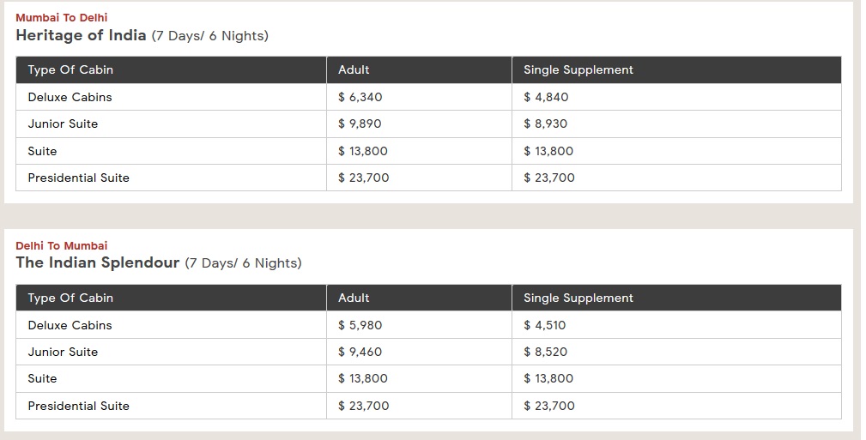Click Type Of Cabin header in Heritage table

point(70,69)
